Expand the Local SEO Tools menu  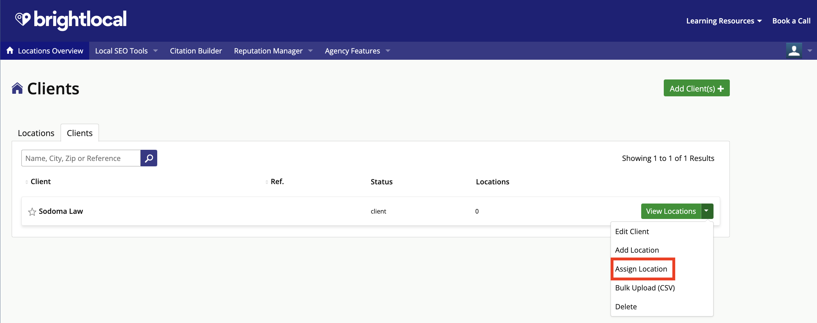point(156,51)
